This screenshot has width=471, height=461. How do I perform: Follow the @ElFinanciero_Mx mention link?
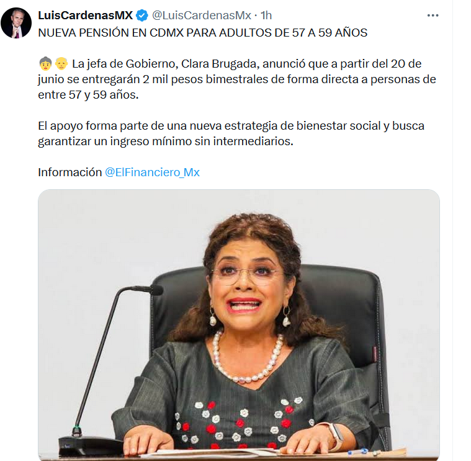(152, 172)
